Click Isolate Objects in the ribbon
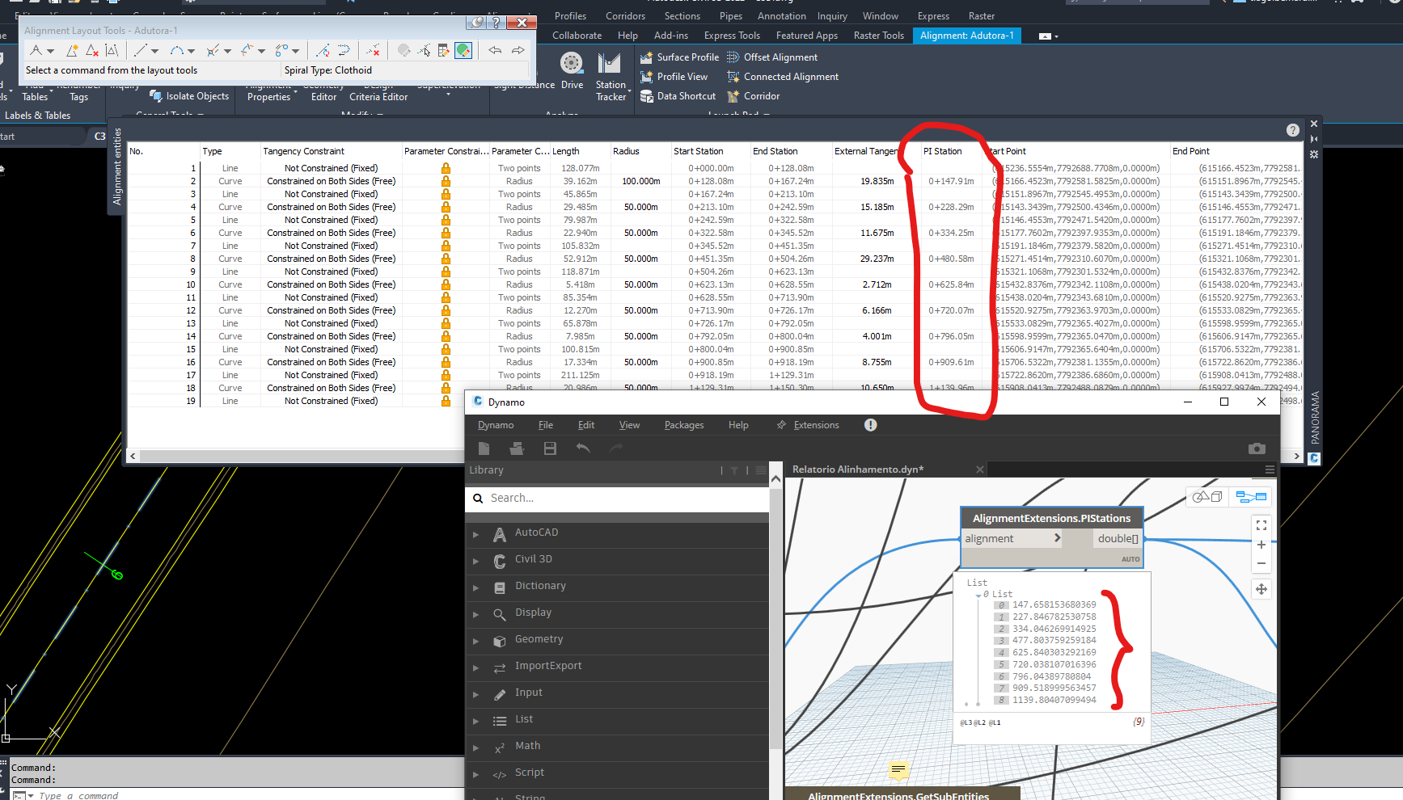Image resolution: width=1403 pixels, height=800 pixels. tap(189, 96)
